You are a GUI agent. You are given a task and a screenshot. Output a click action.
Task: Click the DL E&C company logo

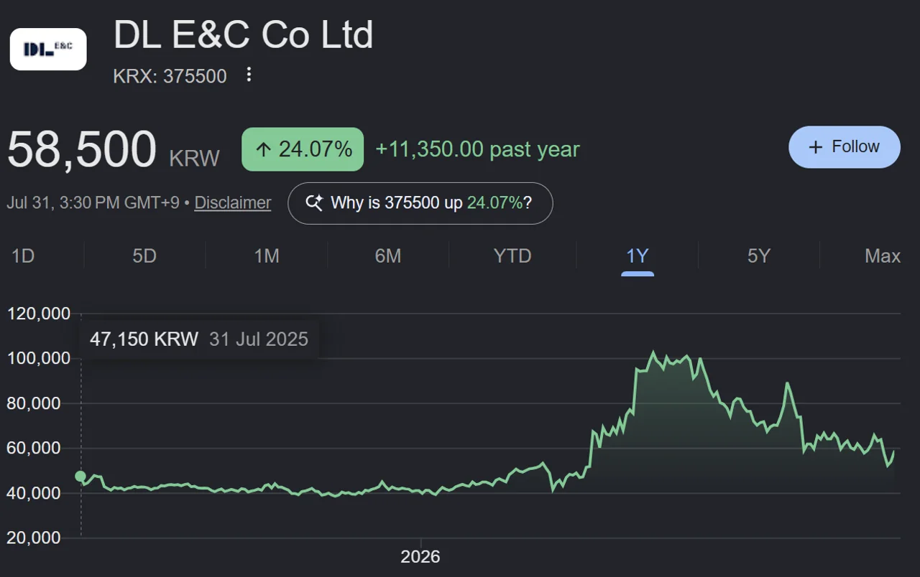click(48, 50)
